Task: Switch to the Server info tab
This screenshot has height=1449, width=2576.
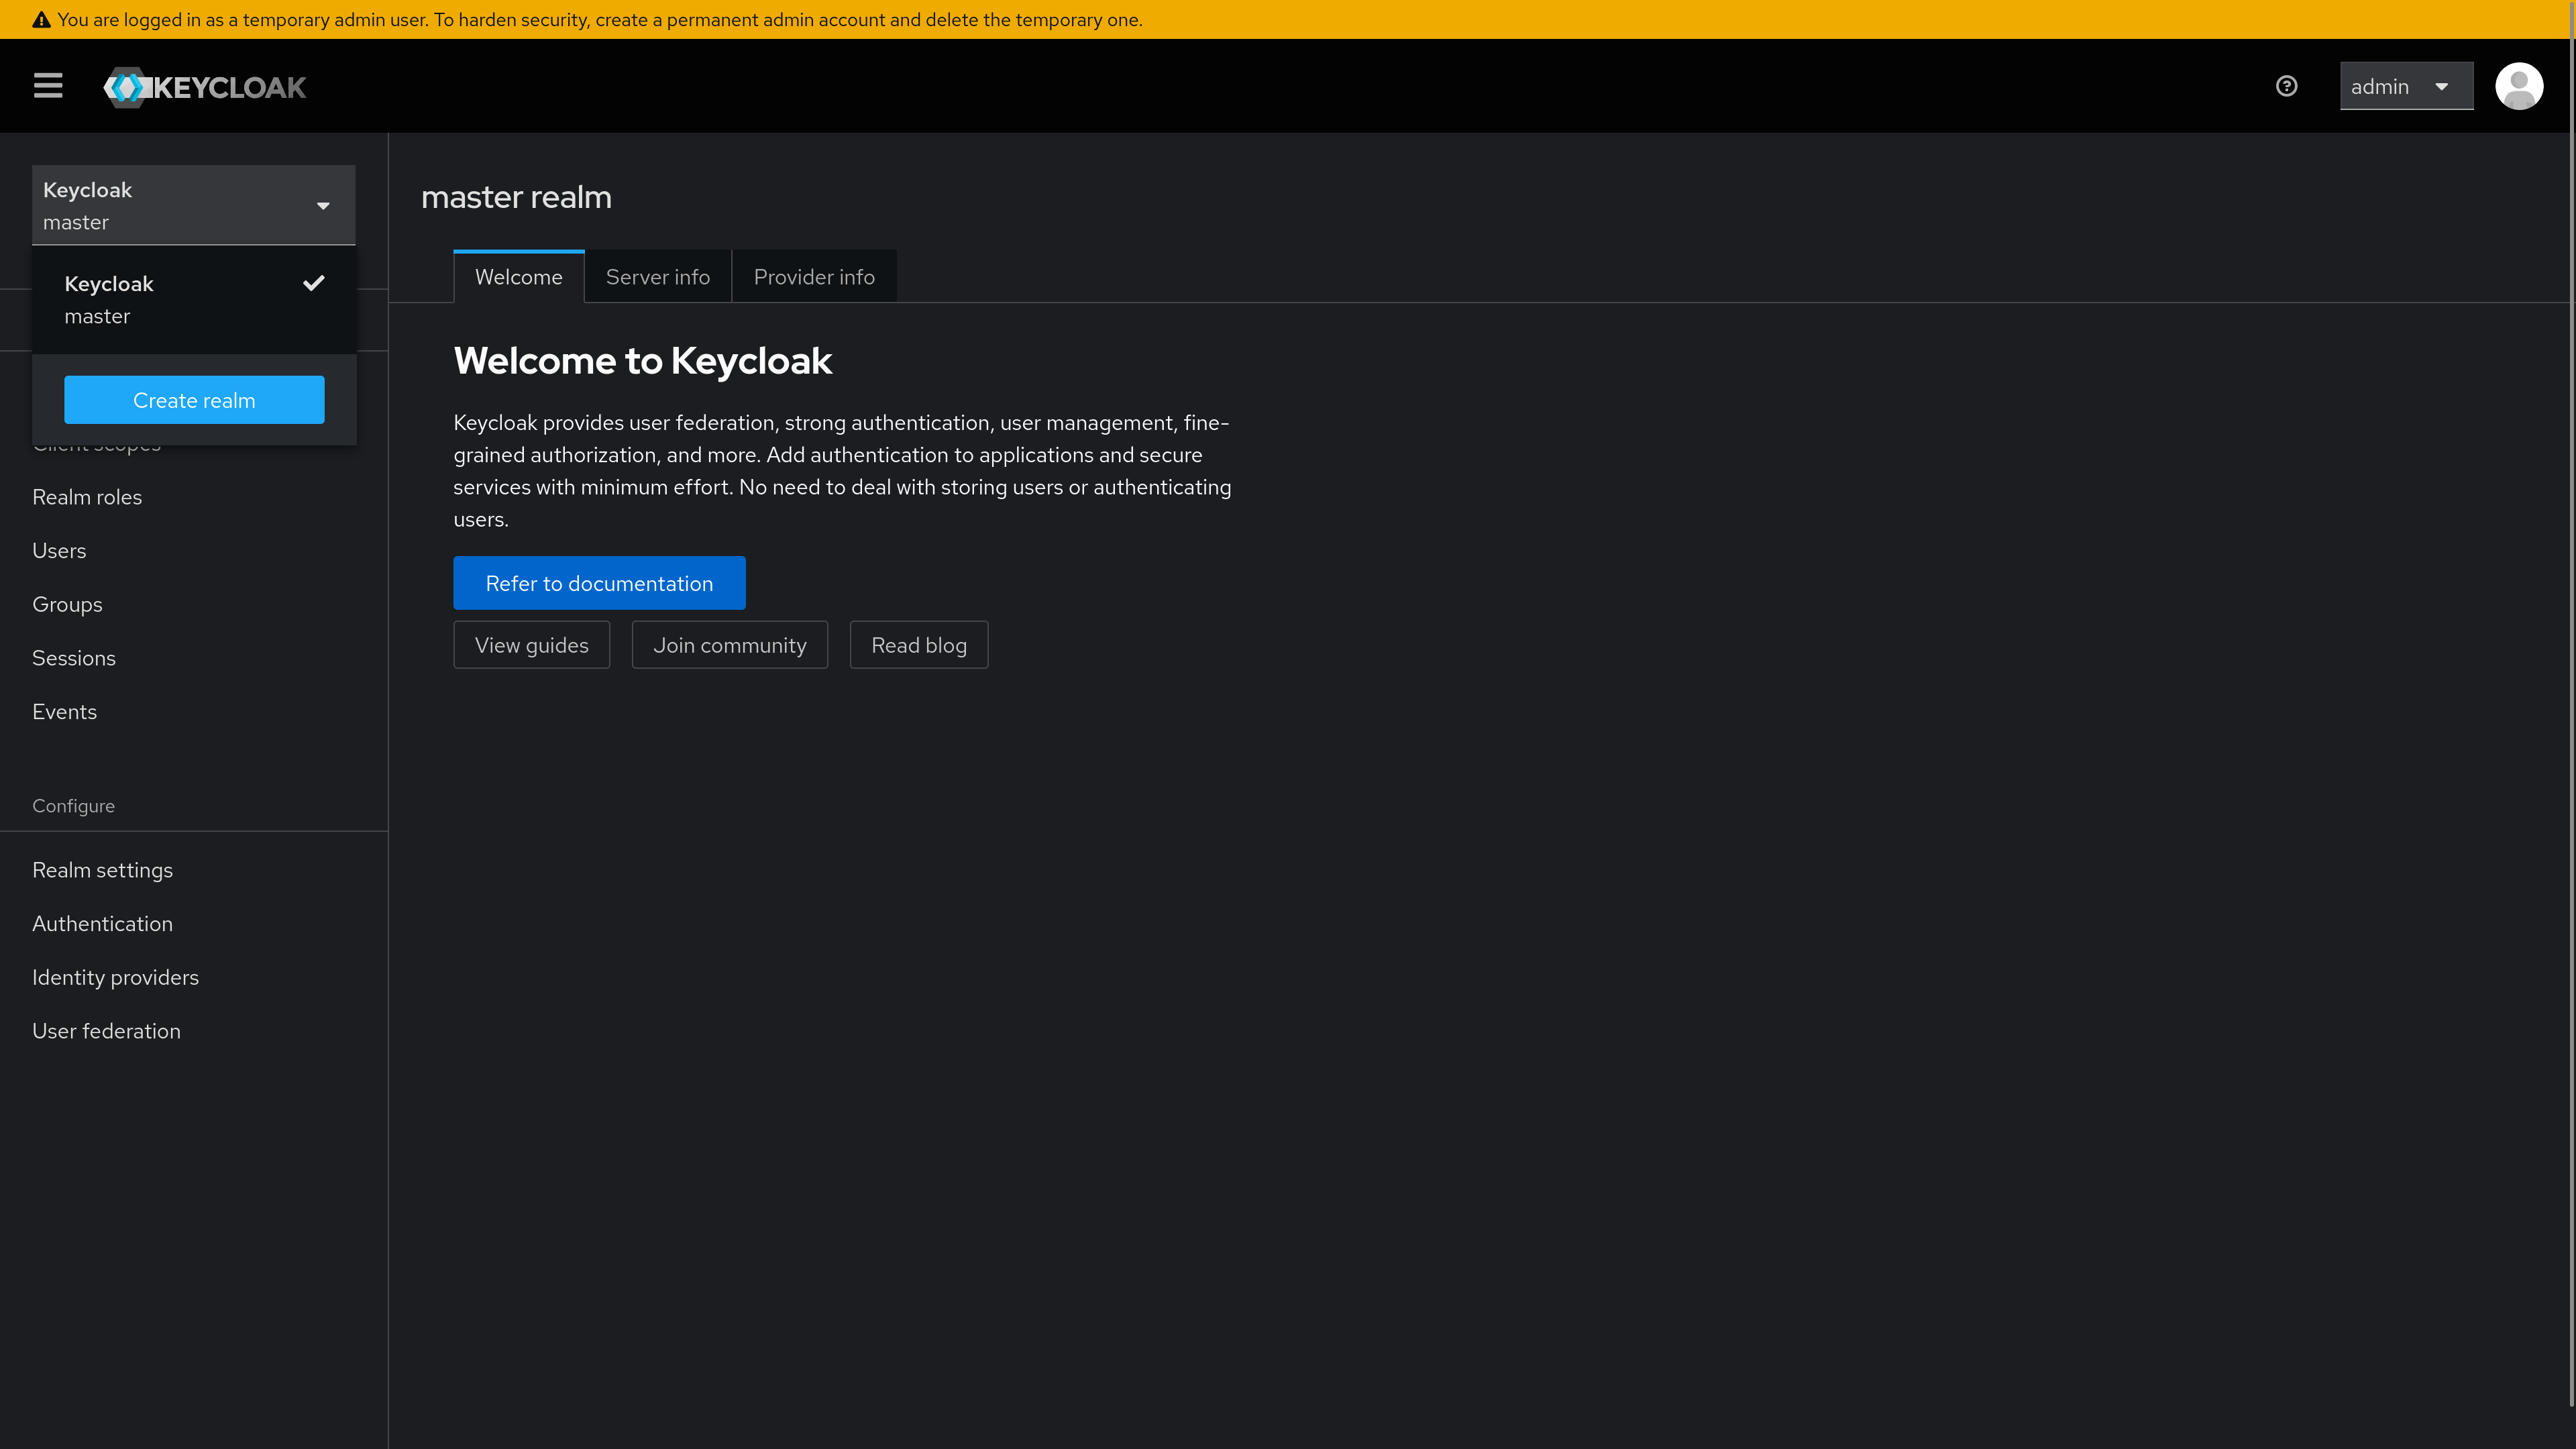Action: pyautogui.click(x=658, y=277)
